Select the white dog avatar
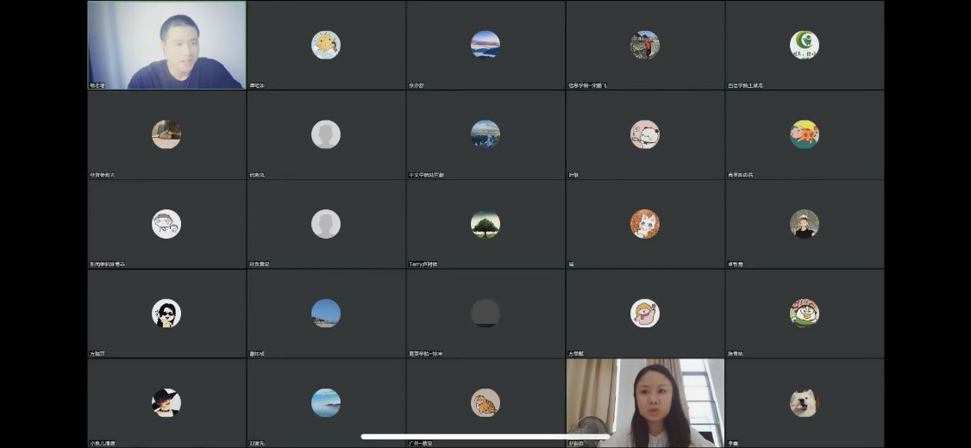The height and width of the screenshot is (448, 971). [805, 402]
